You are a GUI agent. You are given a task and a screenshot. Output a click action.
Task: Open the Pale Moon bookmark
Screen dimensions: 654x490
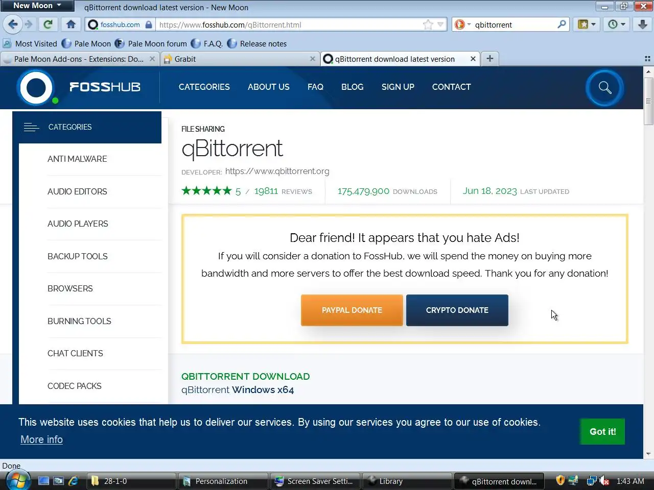coord(86,44)
